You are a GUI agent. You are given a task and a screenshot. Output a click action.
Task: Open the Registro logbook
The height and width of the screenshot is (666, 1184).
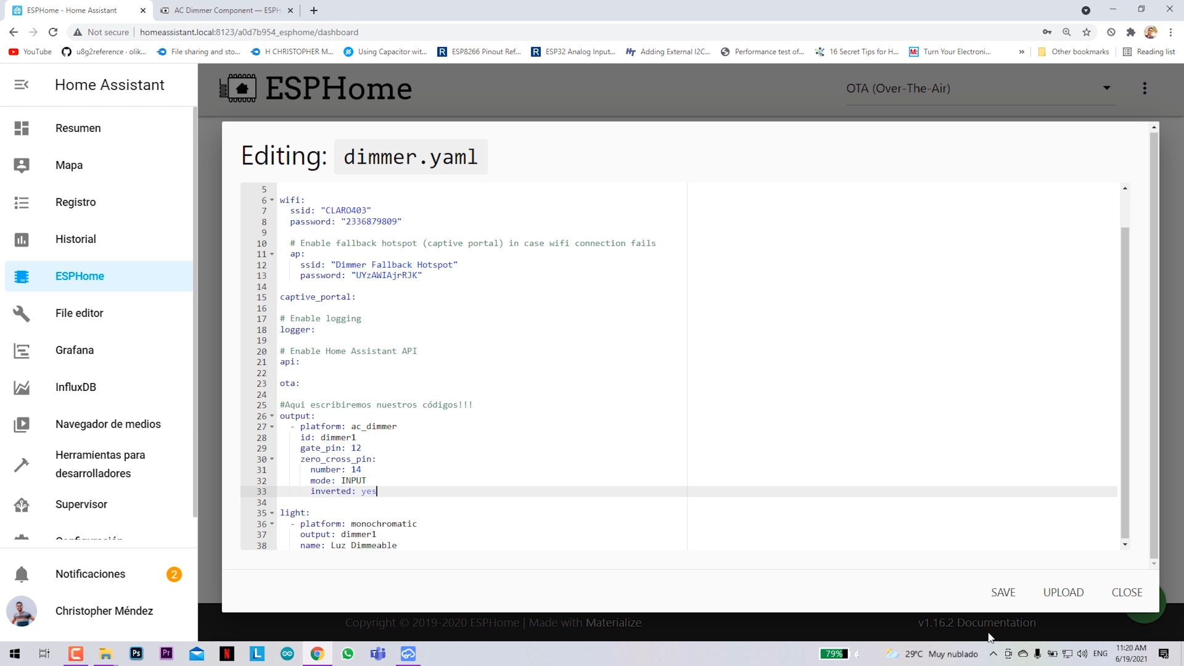[x=99, y=202]
